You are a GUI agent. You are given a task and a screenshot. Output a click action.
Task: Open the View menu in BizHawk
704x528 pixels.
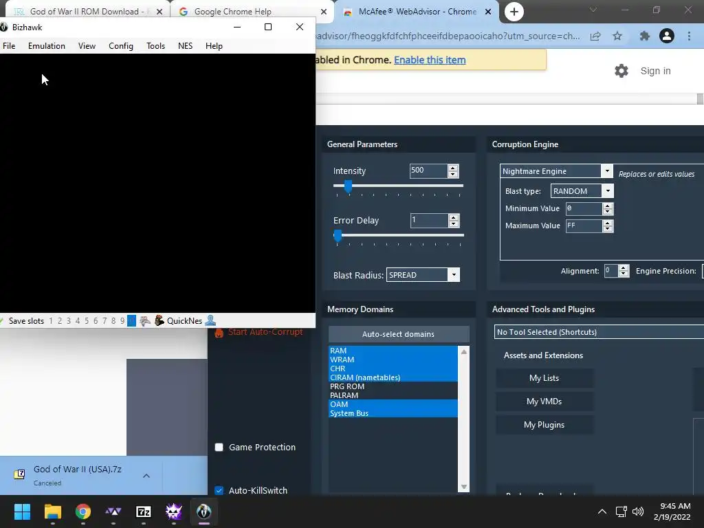click(x=87, y=46)
